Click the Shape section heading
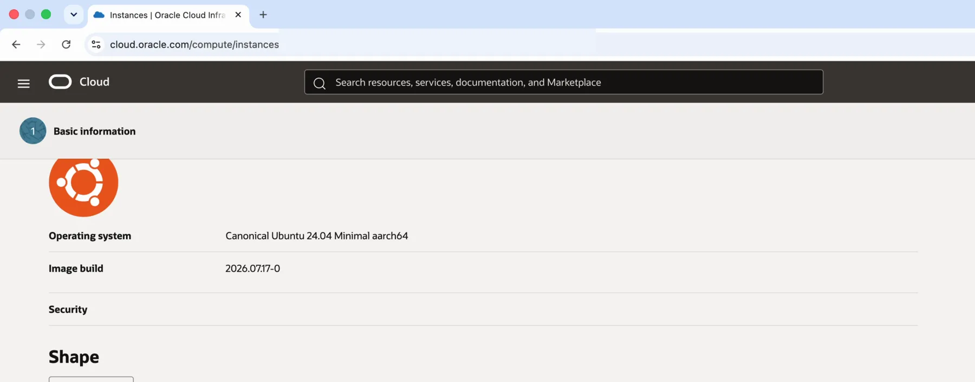Screen dimensions: 975x382 click(74, 357)
